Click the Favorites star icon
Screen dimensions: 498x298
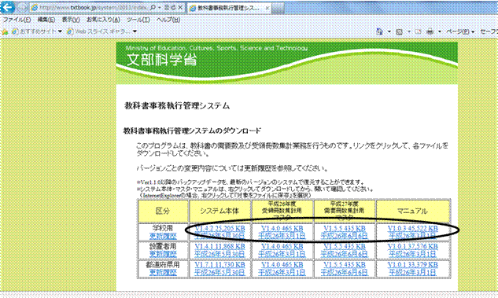(x=5, y=31)
